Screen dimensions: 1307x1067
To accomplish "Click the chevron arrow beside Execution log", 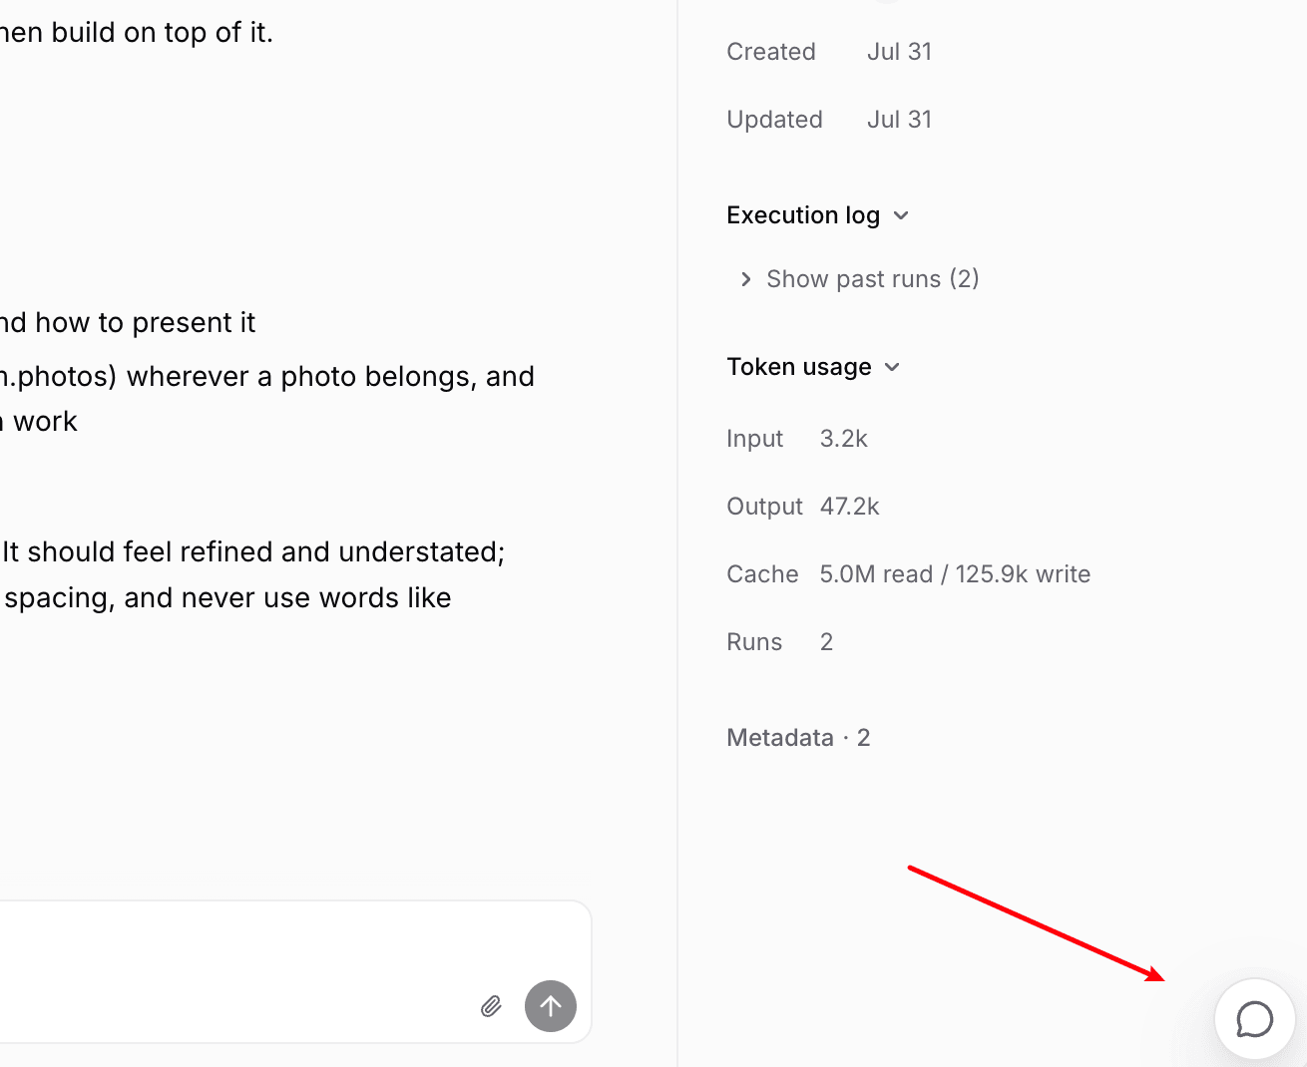I will [x=901, y=215].
